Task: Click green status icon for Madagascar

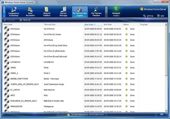Action: [x=126, y=107]
